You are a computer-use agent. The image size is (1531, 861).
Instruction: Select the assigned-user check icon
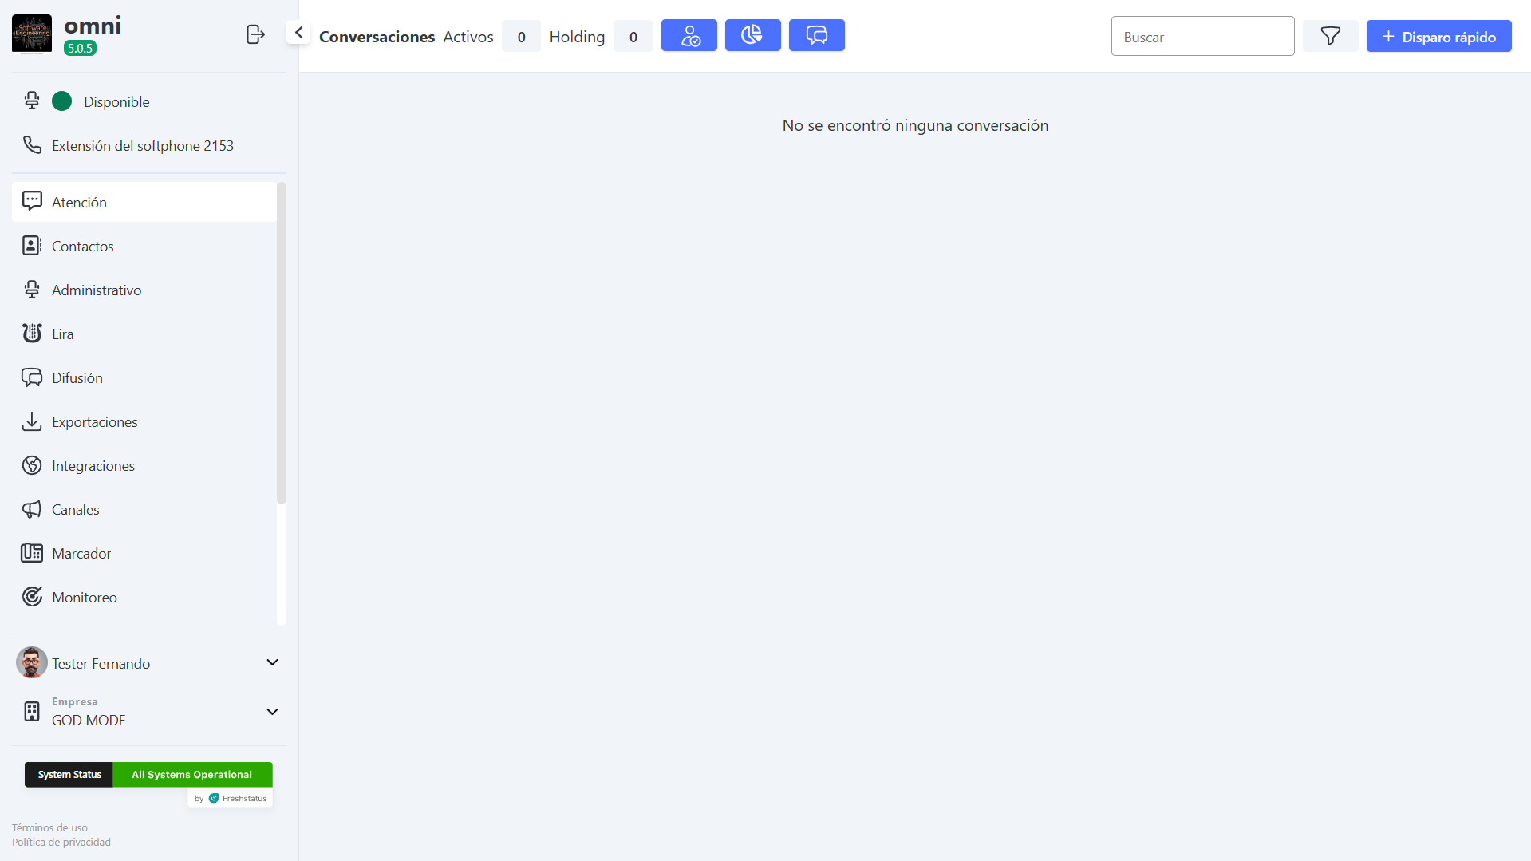tap(689, 35)
